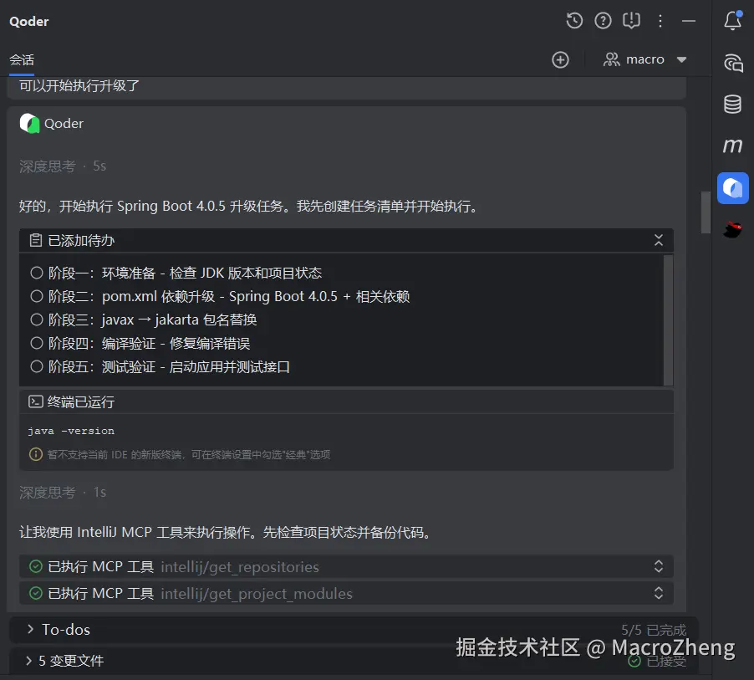Hide the Qoder panel using the dash icon
Screen dimensions: 754x680
[x=689, y=21]
